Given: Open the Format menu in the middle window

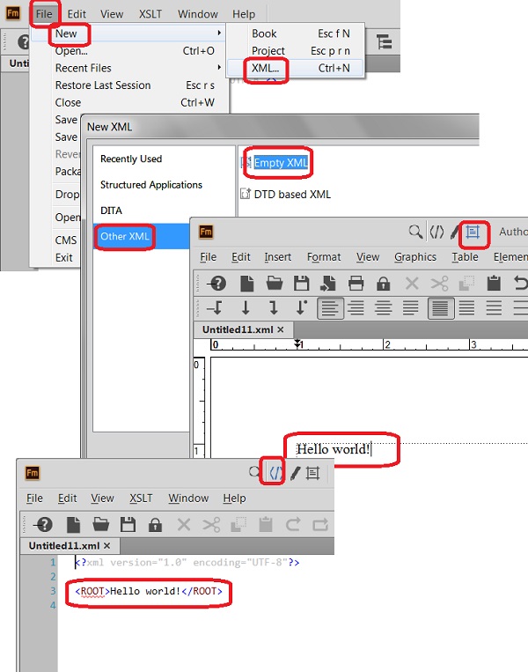Looking at the screenshot, I should [x=324, y=256].
